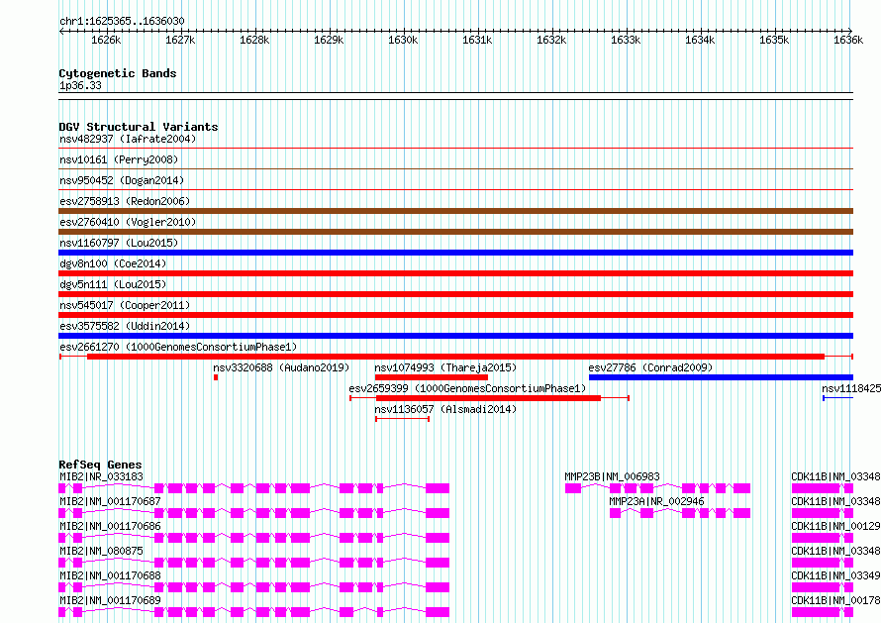Click the last exon of MMP23A|NR_002946
881x623 pixels.
(741, 513)
